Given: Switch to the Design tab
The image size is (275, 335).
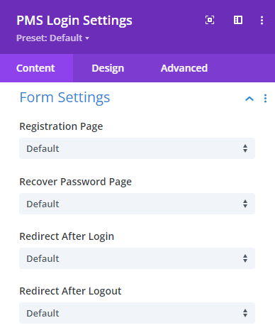Looking at the screenshot, I should pos(108,68).
